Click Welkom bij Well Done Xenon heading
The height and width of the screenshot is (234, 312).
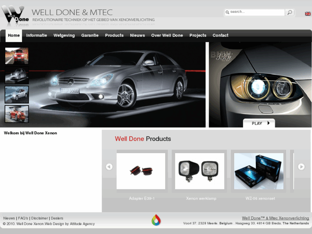click(30, 133)
